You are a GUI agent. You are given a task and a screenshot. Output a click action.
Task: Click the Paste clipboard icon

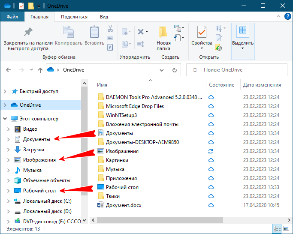pyautogui.click(x=94, y=33)
